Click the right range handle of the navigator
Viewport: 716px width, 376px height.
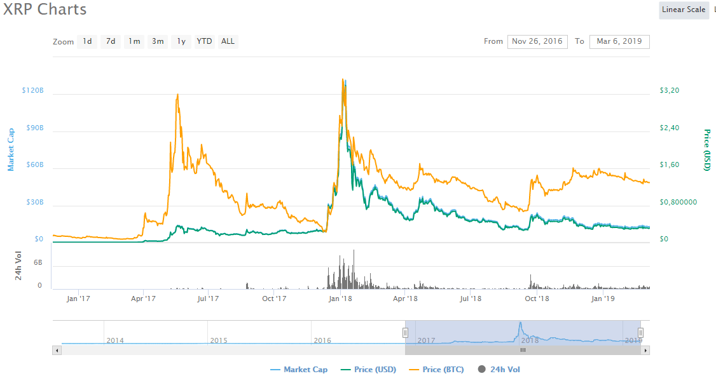[640, 332]
